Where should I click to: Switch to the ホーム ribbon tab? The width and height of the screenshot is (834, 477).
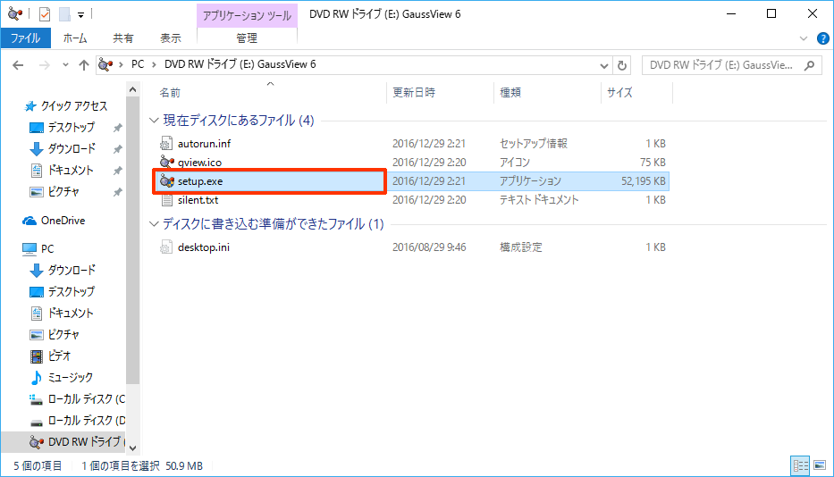pos(75,38)
